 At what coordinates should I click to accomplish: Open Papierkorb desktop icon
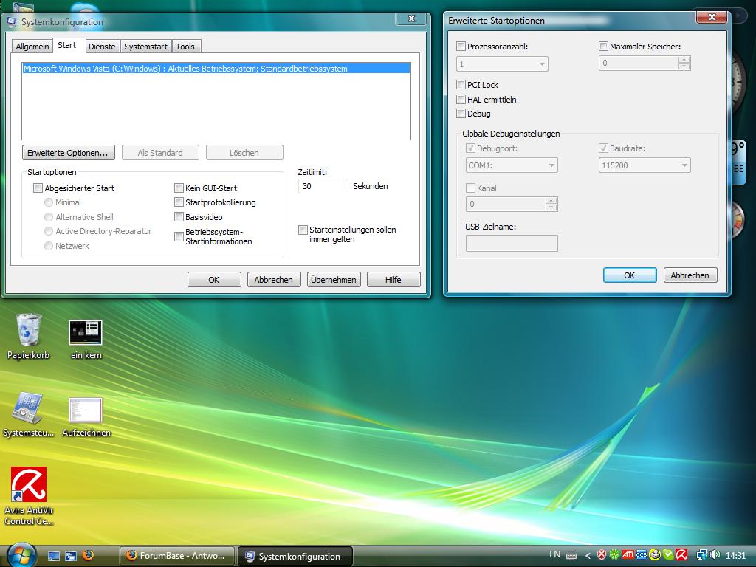29,337
